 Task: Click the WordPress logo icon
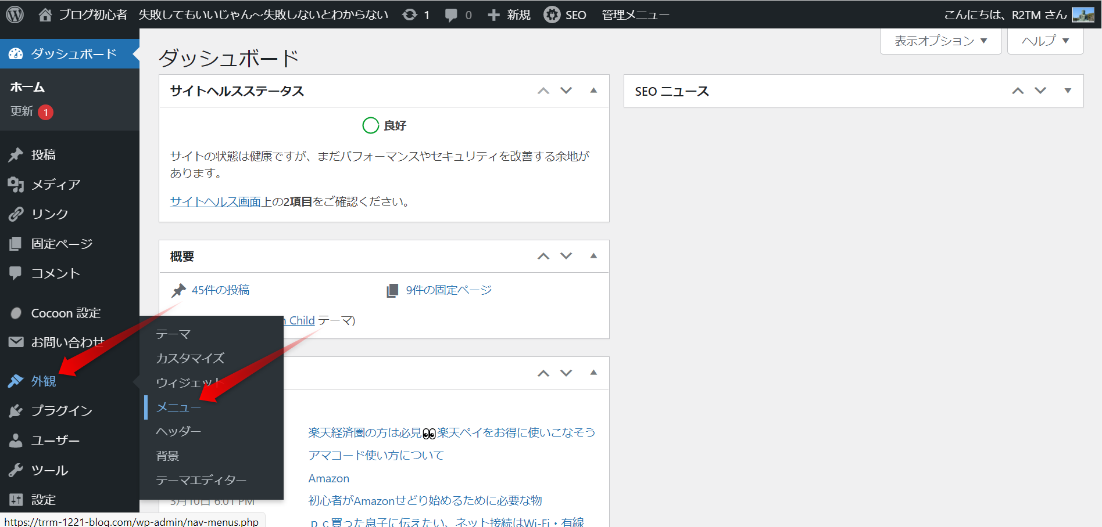point(15,15)
